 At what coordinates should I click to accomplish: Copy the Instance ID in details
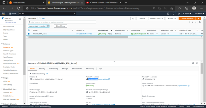(x=31, y=79)
